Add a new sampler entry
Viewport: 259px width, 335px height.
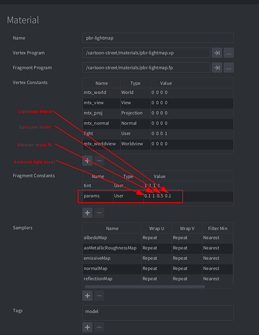[x=87, y=295]
